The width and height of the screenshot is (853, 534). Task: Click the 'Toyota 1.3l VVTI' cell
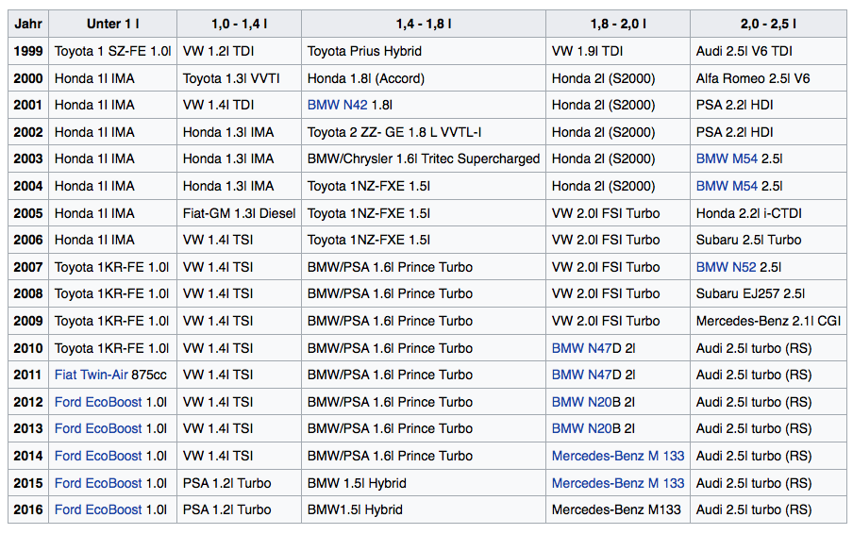pos(240,78)
